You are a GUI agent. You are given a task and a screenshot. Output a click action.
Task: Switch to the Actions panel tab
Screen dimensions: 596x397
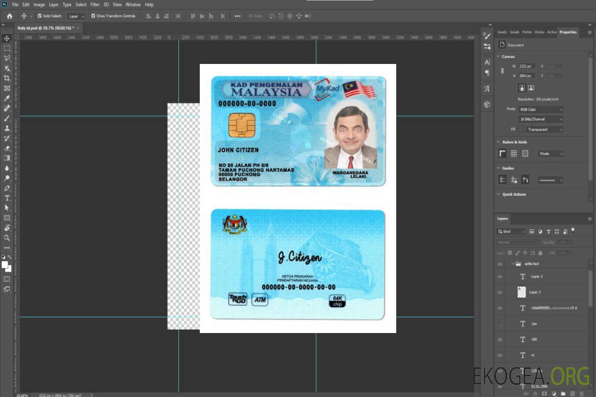[551, 33]
